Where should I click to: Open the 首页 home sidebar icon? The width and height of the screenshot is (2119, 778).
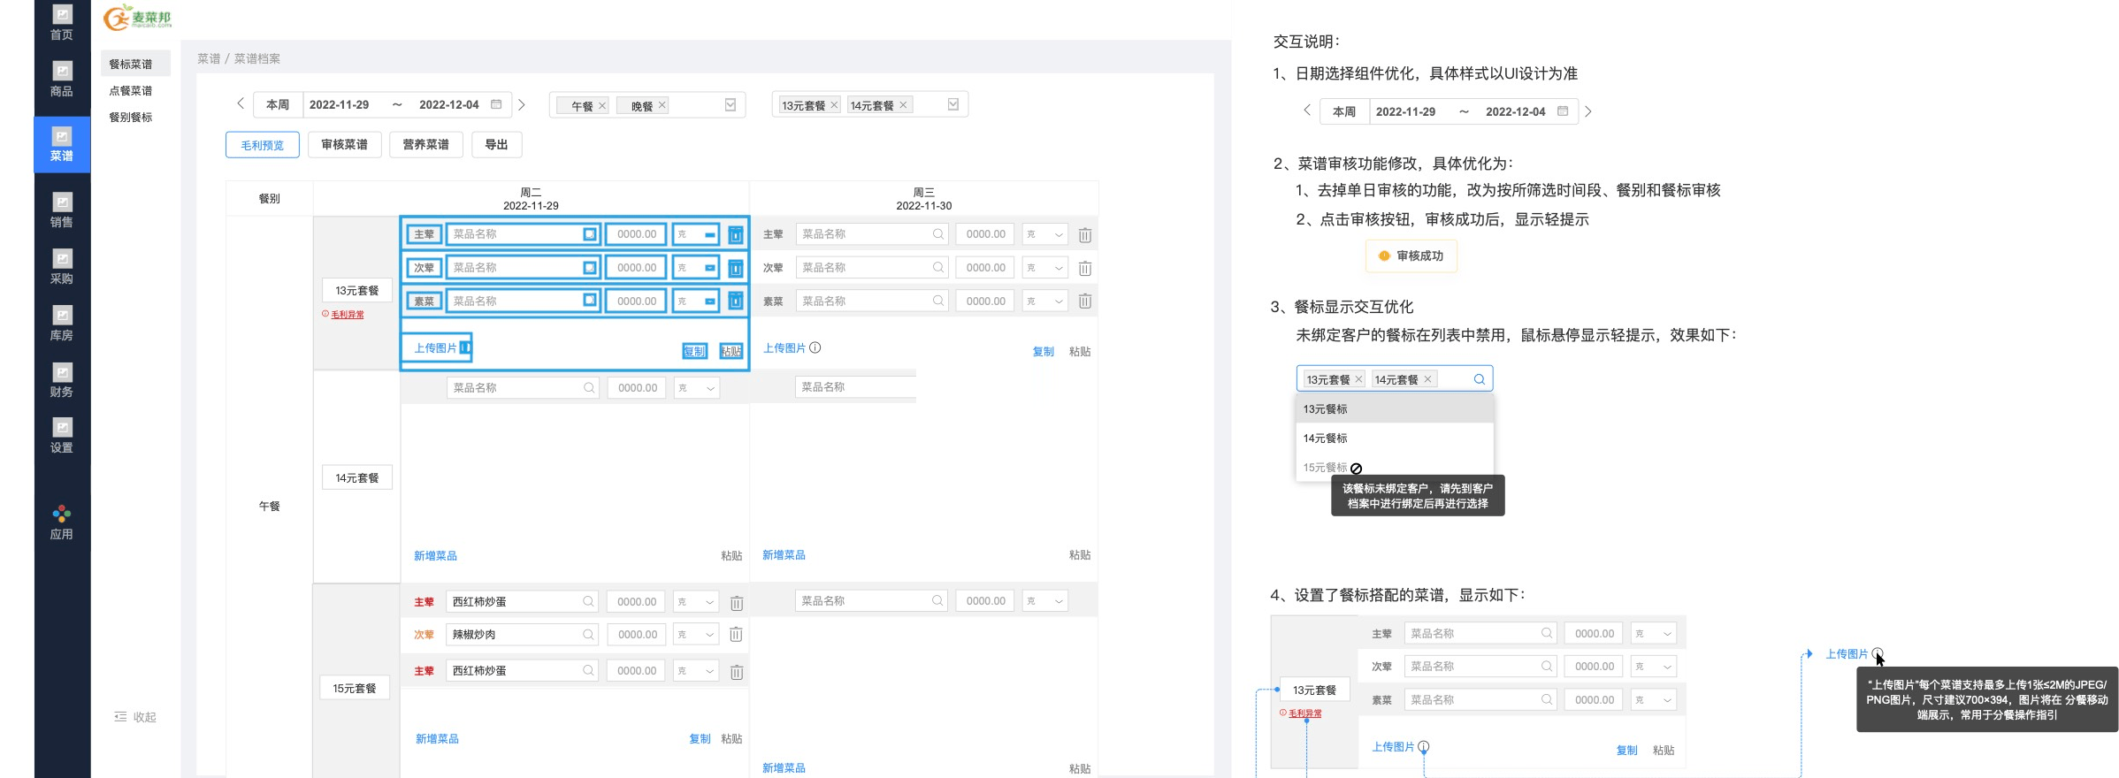62,23
